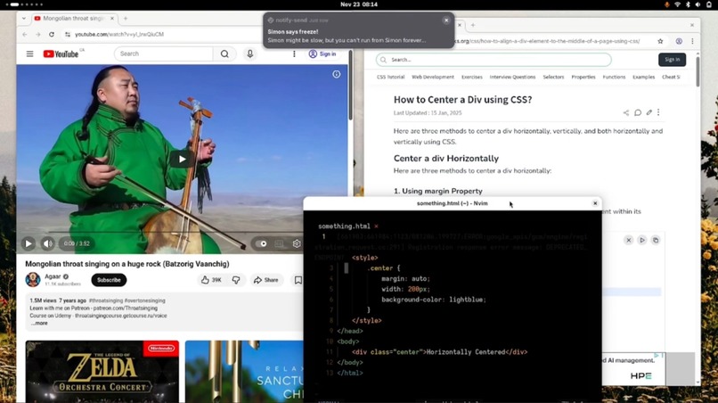Close the something.html buffer tab in Nvim

click(x=377, y=226)
